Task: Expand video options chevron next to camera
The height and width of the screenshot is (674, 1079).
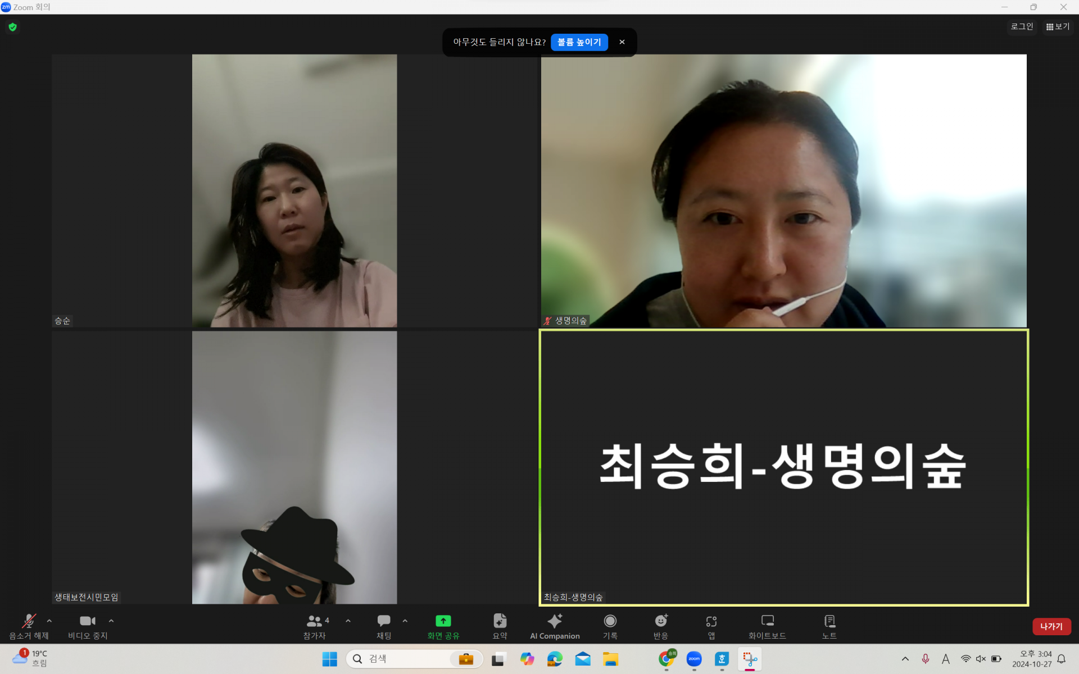Action: point(111,621)
